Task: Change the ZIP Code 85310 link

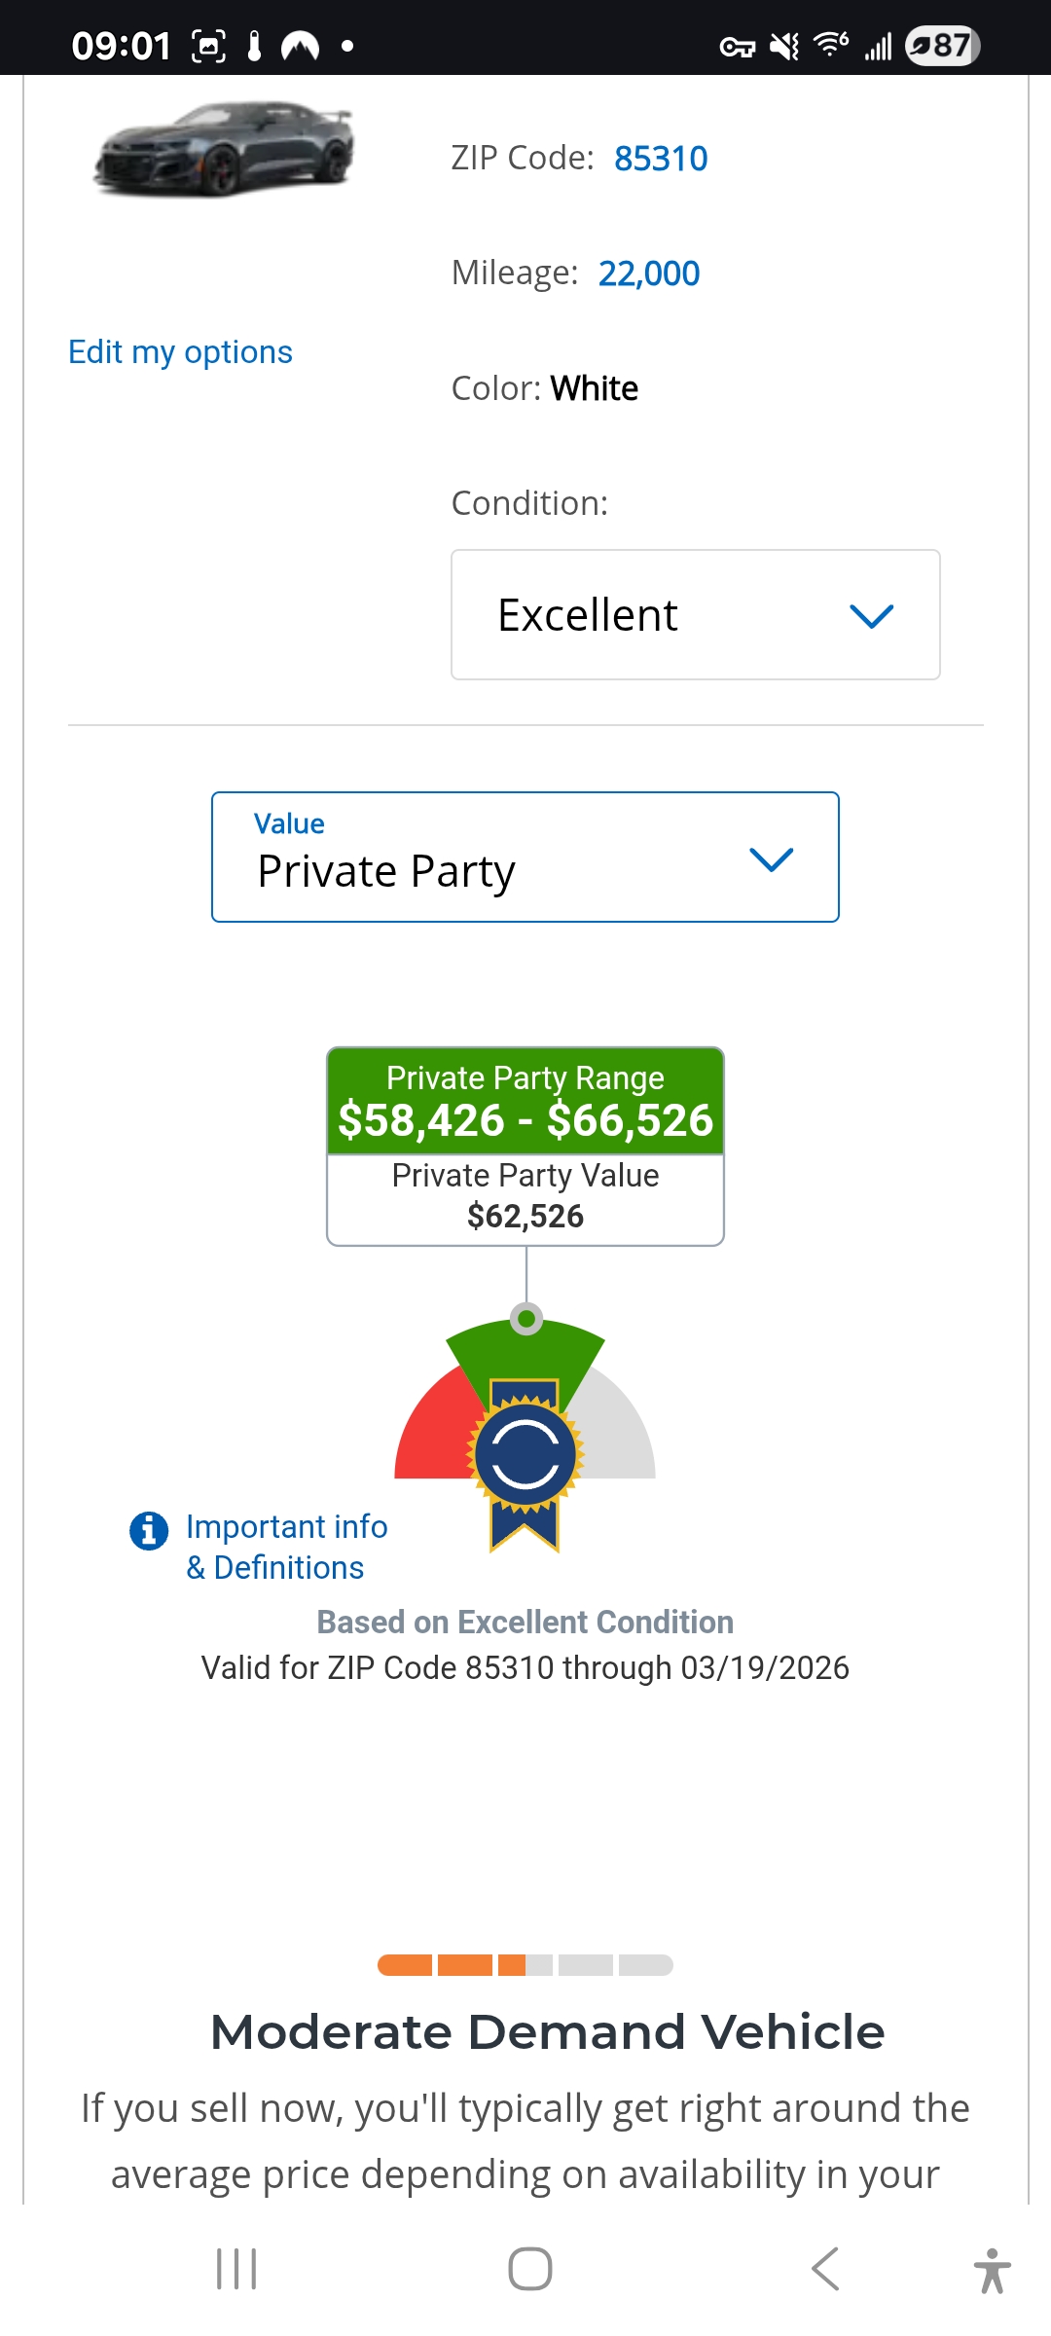Action: coord(661,159)
